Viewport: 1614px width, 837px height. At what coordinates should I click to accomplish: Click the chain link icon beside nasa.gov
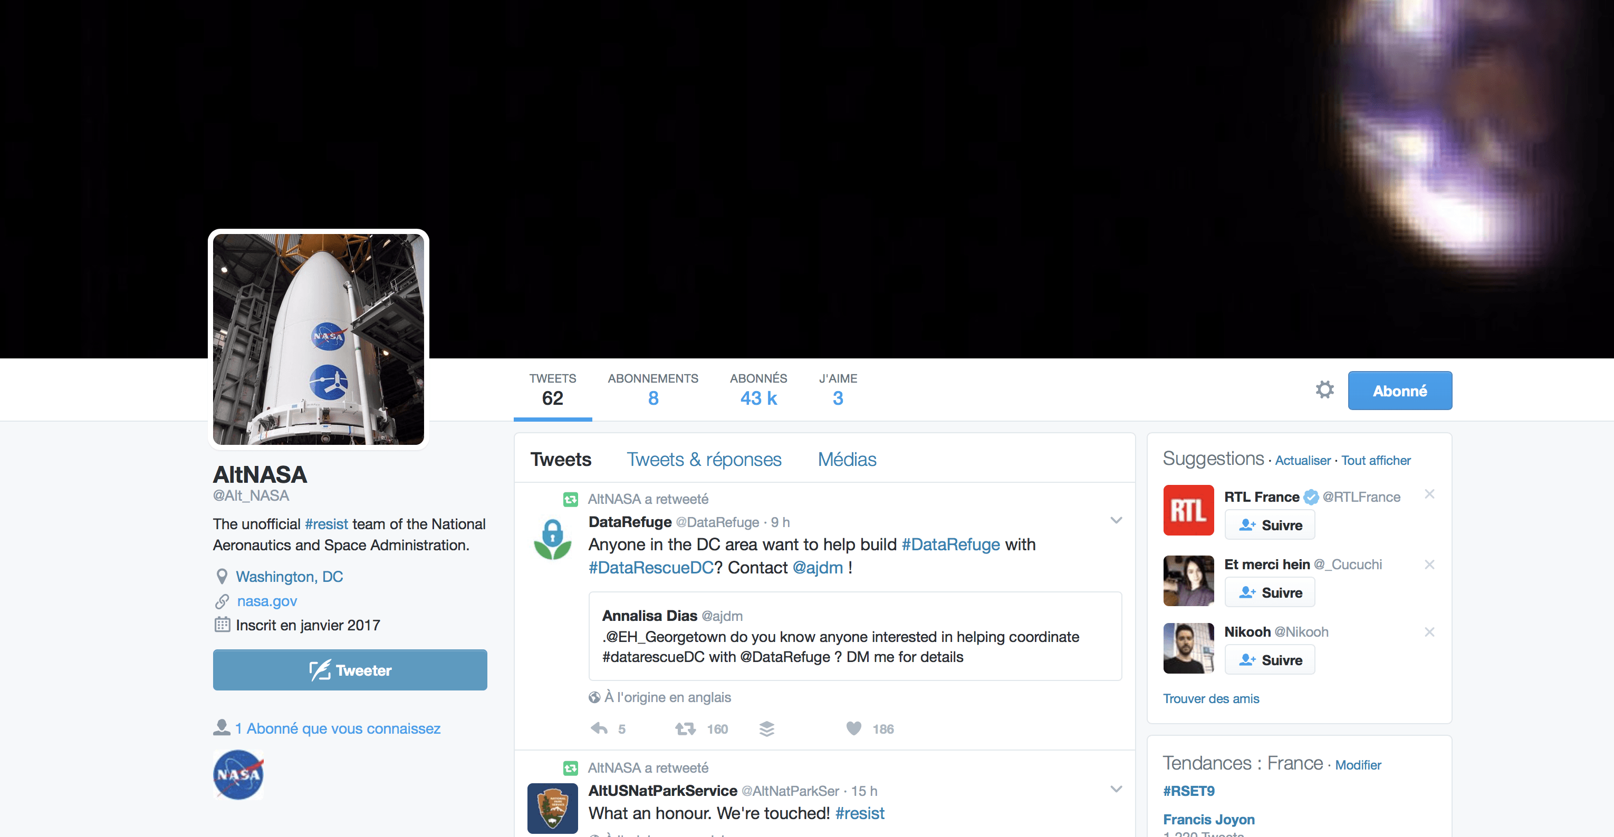[222, 601]
